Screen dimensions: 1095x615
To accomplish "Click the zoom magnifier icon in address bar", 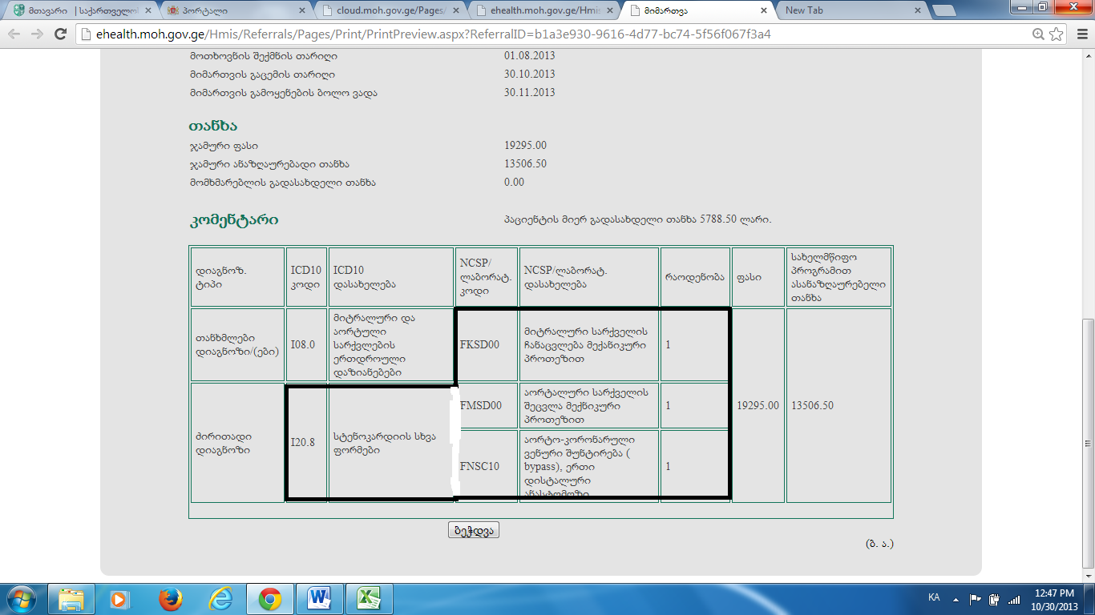I will click(1039, 34).
